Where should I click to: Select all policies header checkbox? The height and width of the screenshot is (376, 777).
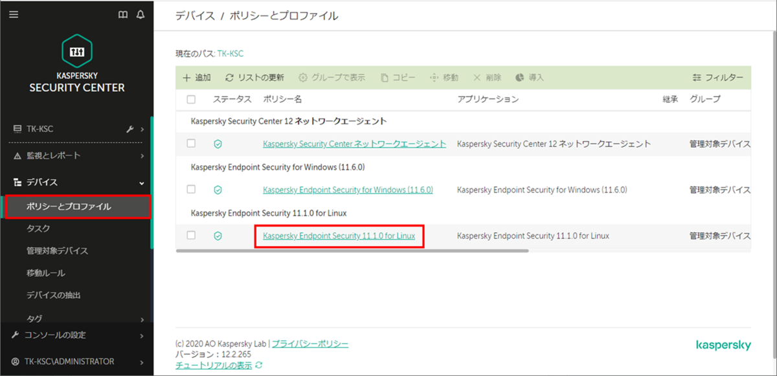coord(191,99)
